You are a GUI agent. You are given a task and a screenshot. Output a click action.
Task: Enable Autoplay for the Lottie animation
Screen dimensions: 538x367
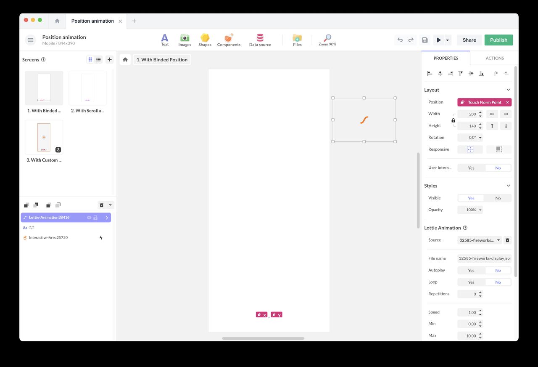click(x=471, y=270)
